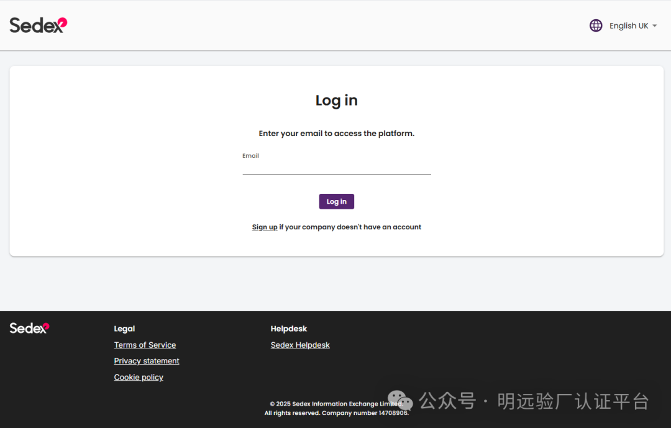The width and height of the screenshot is (671, 428).
Task: Open the Sign up link
Action: [265, 227]
